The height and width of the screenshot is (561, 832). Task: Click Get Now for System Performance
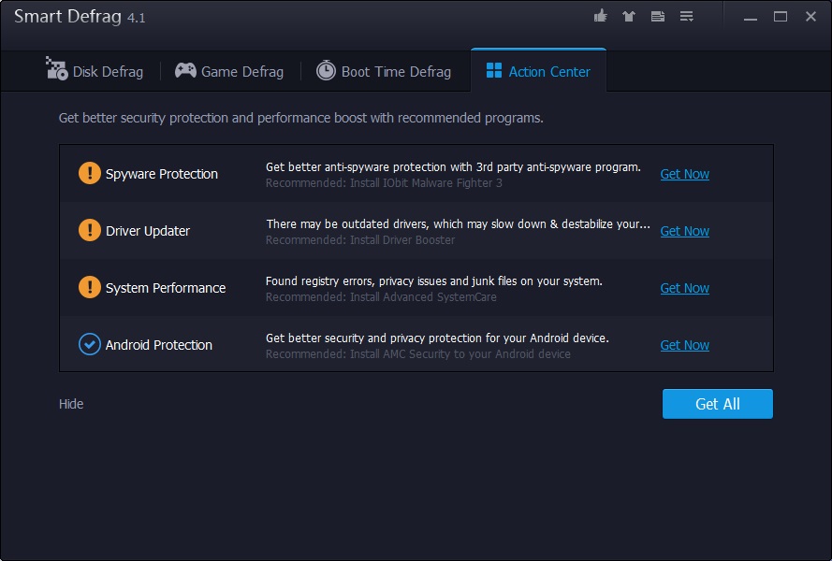[x=684, y=288]
